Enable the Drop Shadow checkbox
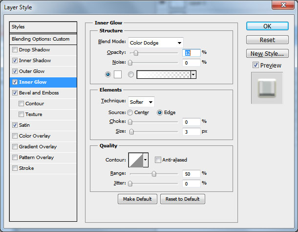 [x=15, y=50]
